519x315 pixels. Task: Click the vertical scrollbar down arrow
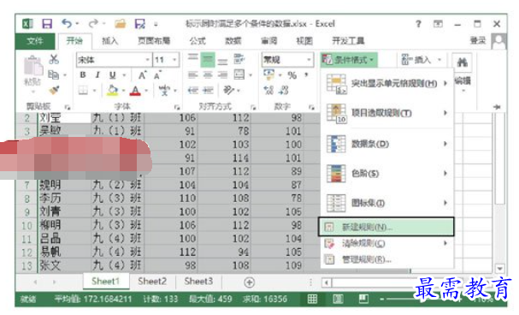[x=500, y=268]
